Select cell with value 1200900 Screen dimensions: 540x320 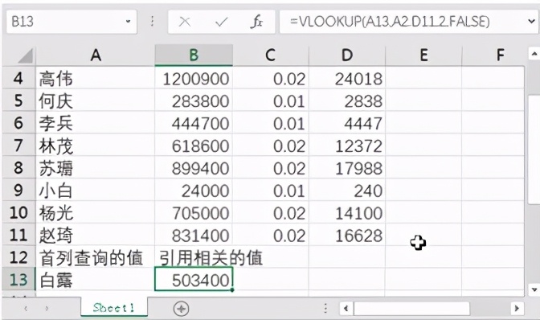tap(194, 78)
